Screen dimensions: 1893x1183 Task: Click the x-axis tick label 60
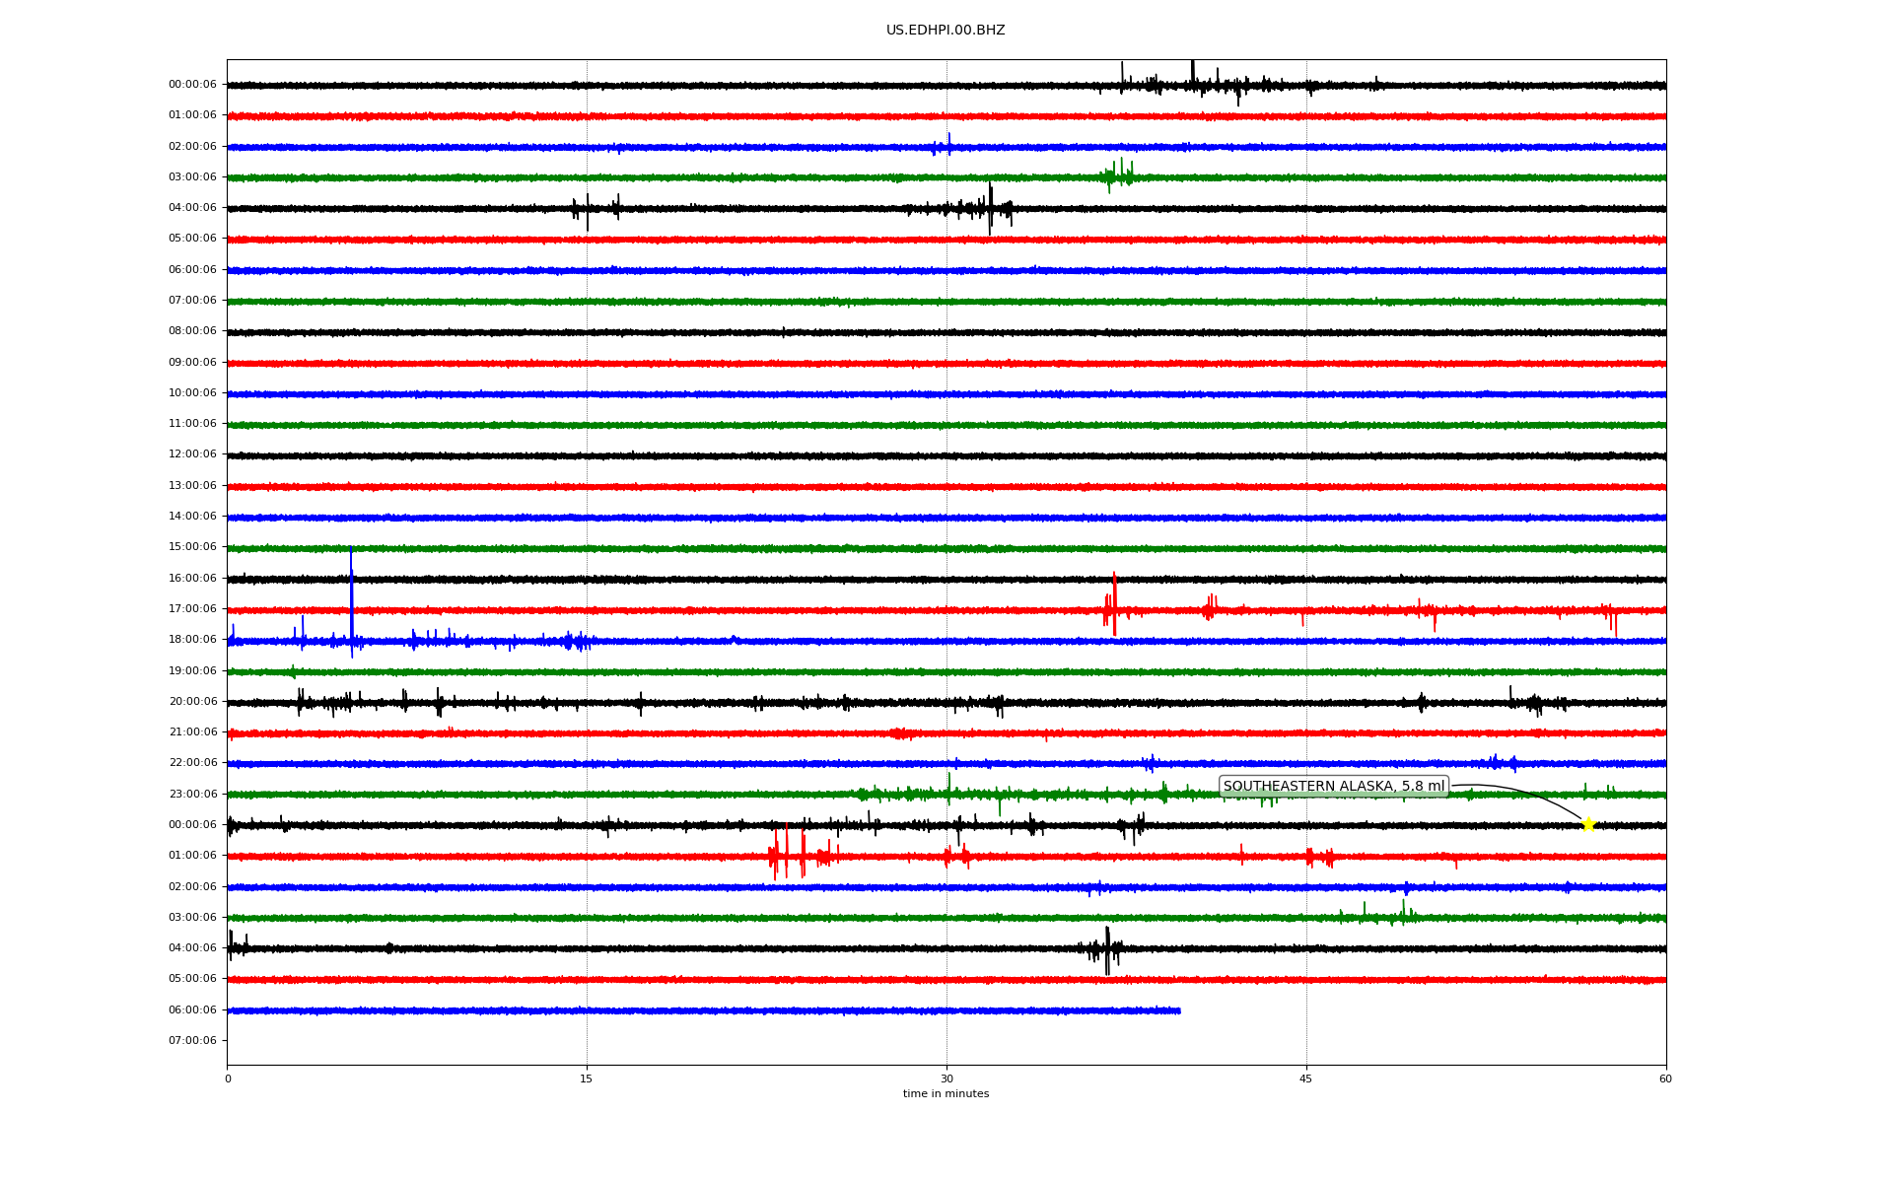tap(1664, 1079)
